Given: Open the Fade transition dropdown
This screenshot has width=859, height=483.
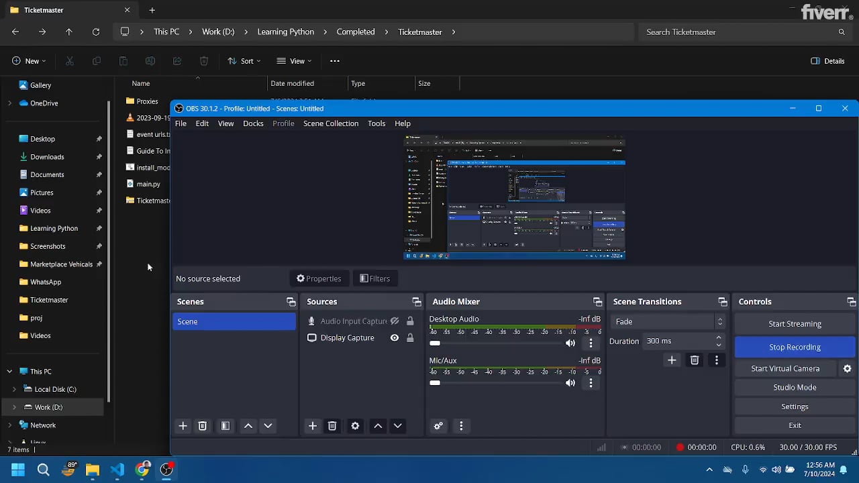Looking at the screenshot, I should (x=668, y=321).
